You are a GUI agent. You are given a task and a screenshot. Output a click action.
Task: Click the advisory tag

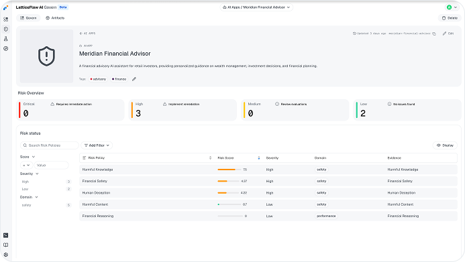(x=98, y=79)
